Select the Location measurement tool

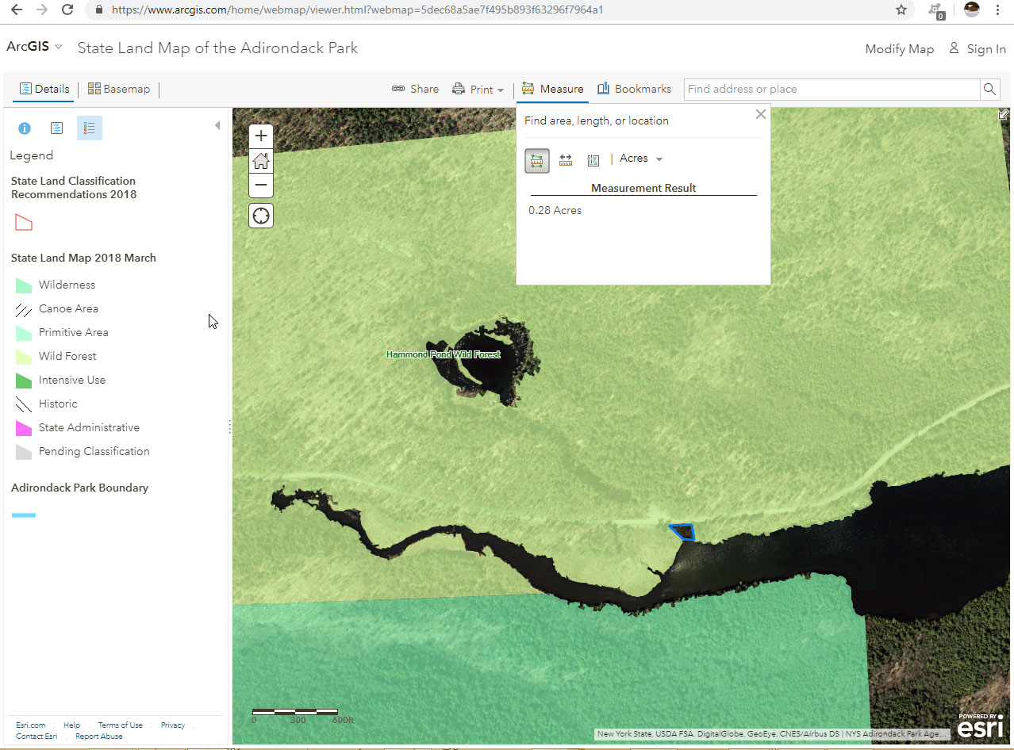point(593,160)
